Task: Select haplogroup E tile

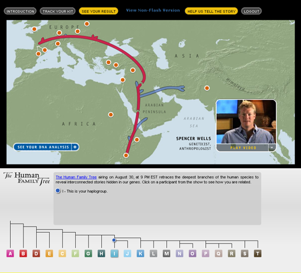Action: (x=49, y=254)
